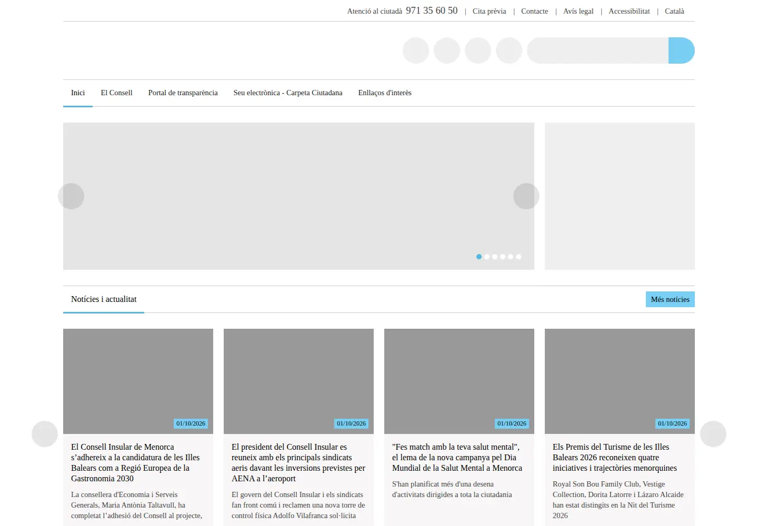Open Portal de transparència menu item
Screen dimensions: 758x526
click(x=183, y=93)
